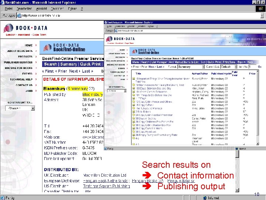Open the Format 'Summary' dropdown in results window
This screenshot has height=200, width=266.
point(191,67)
